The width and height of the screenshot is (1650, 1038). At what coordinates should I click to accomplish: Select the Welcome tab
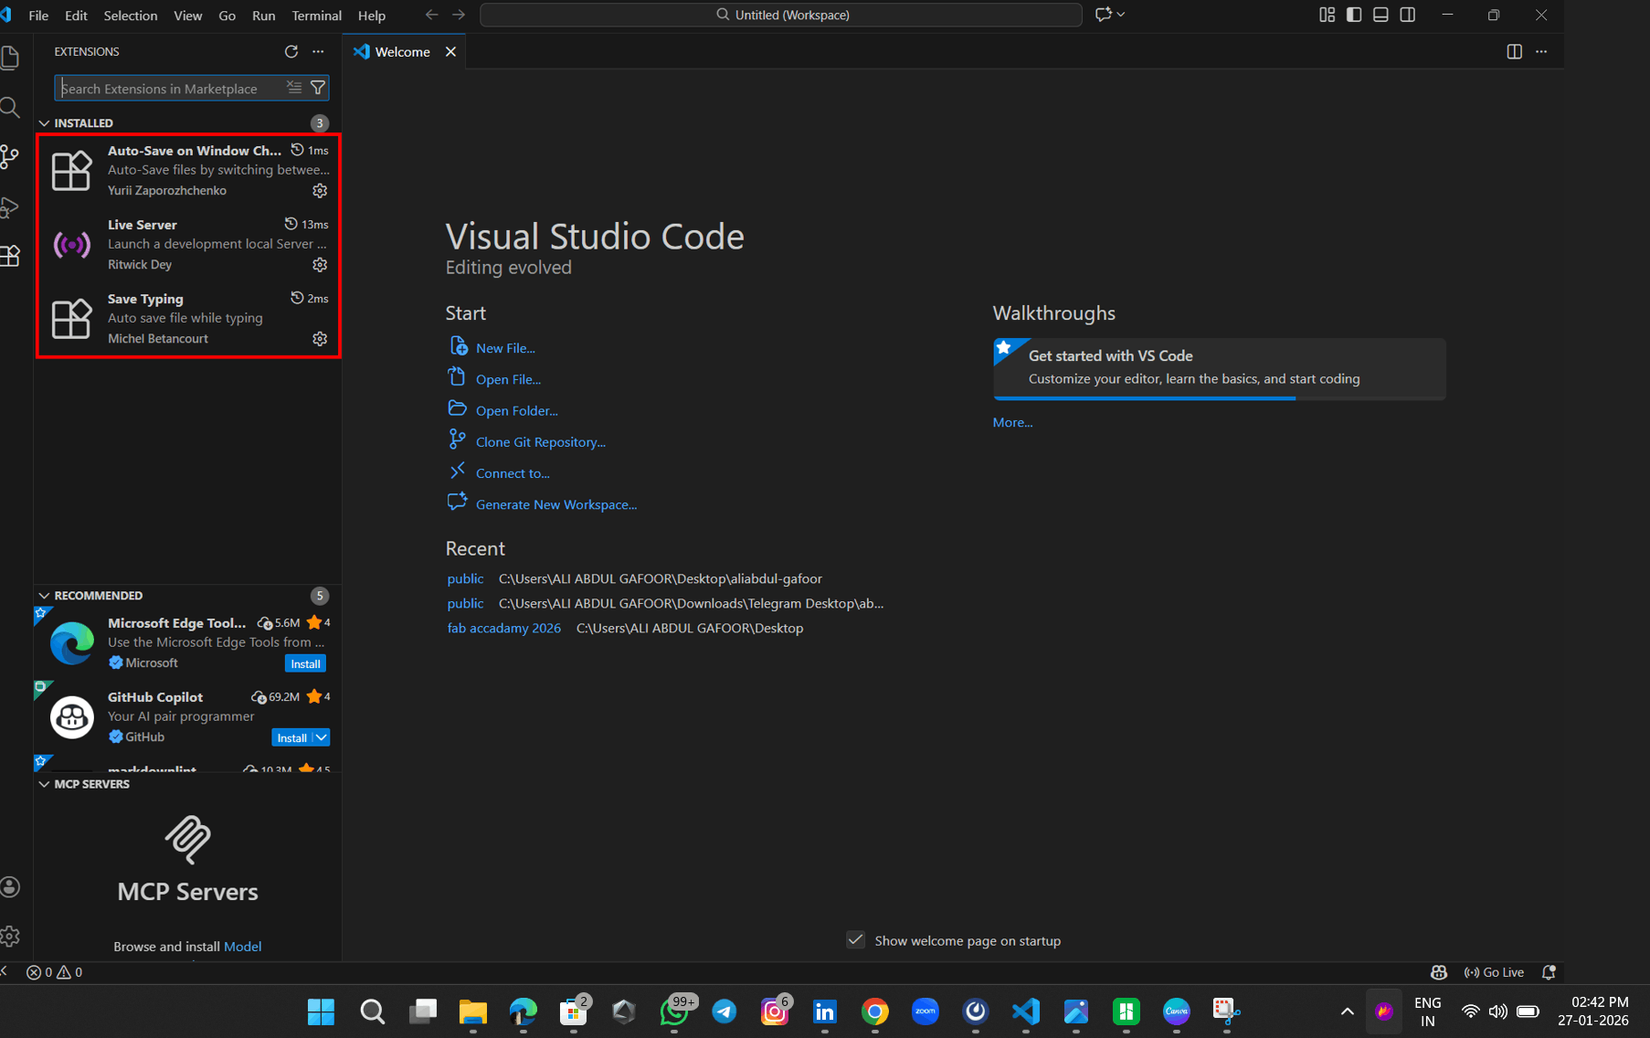point(402,52)
